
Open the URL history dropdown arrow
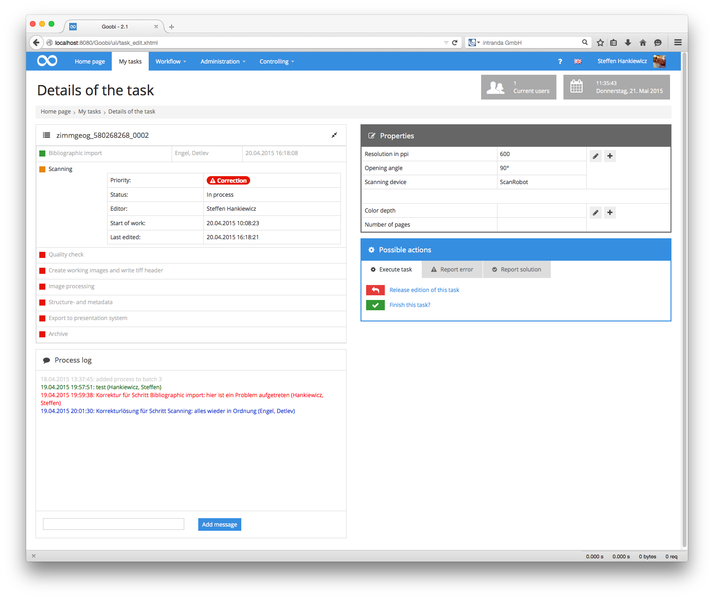point(446,43)
